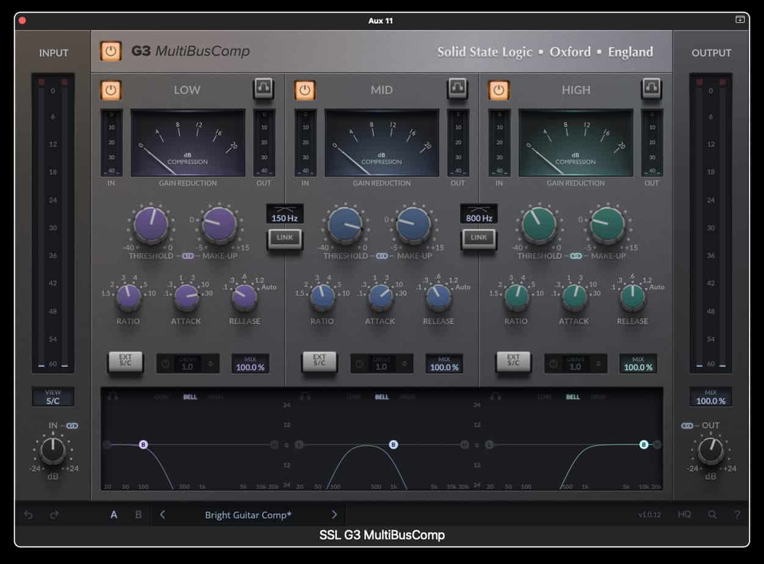The width and height of the screenshot is (764, 564).
Task: Click the purple B node in LOW sidechain
Action: 144,445
